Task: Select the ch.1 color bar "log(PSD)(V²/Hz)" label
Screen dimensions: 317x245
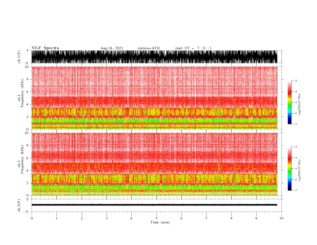Action: pos(299,104)
